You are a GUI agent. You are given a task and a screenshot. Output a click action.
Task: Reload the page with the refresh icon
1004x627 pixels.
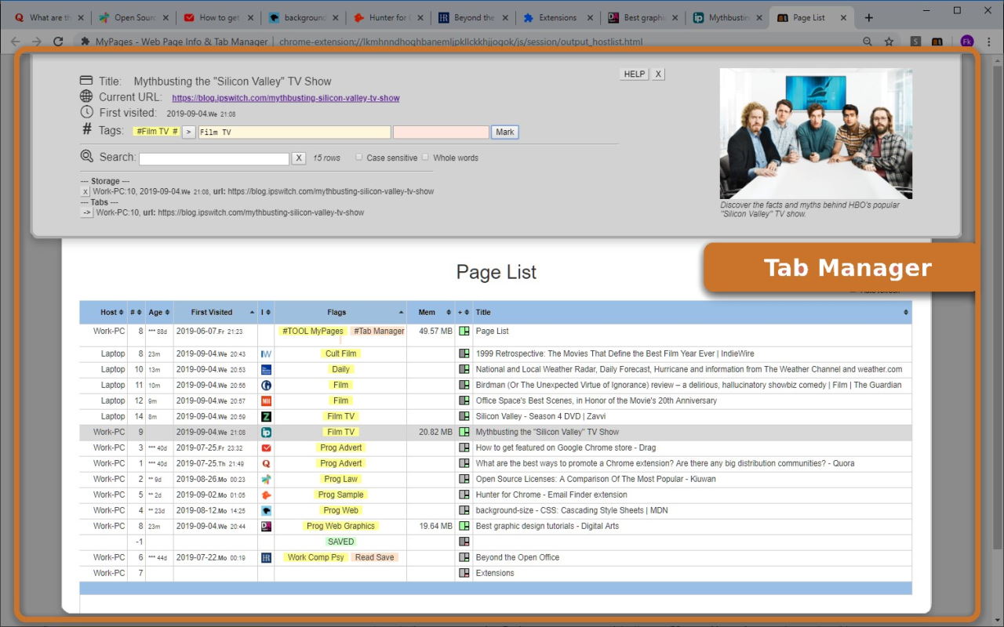pos(58,42)
